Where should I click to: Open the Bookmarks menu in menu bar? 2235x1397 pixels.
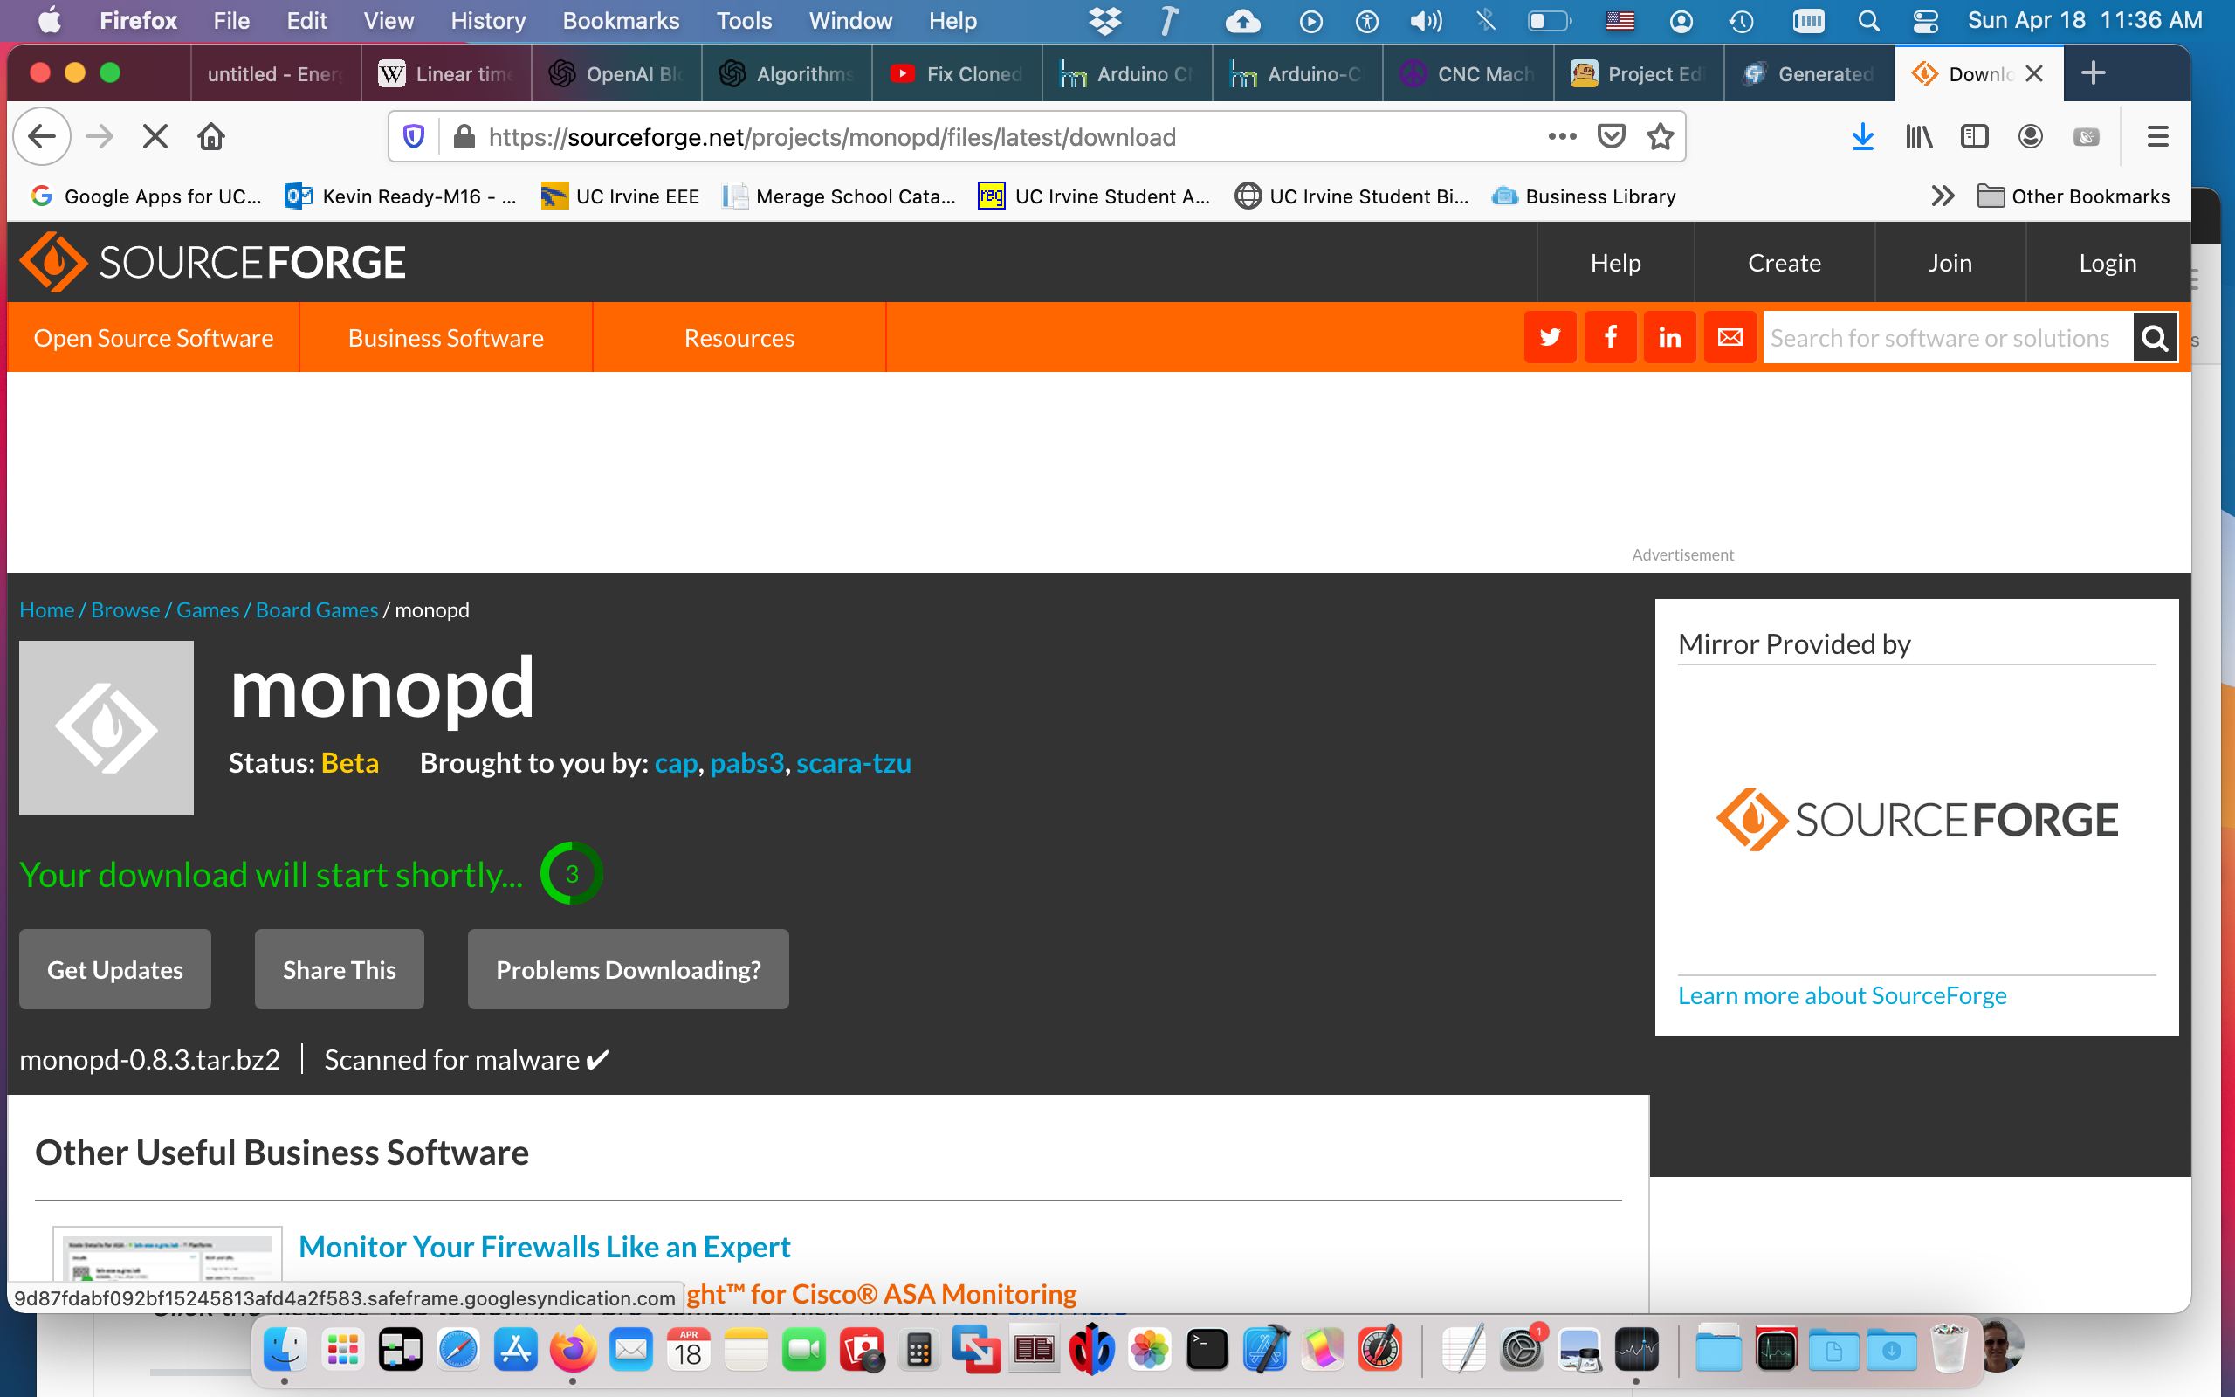coord(621,20)
